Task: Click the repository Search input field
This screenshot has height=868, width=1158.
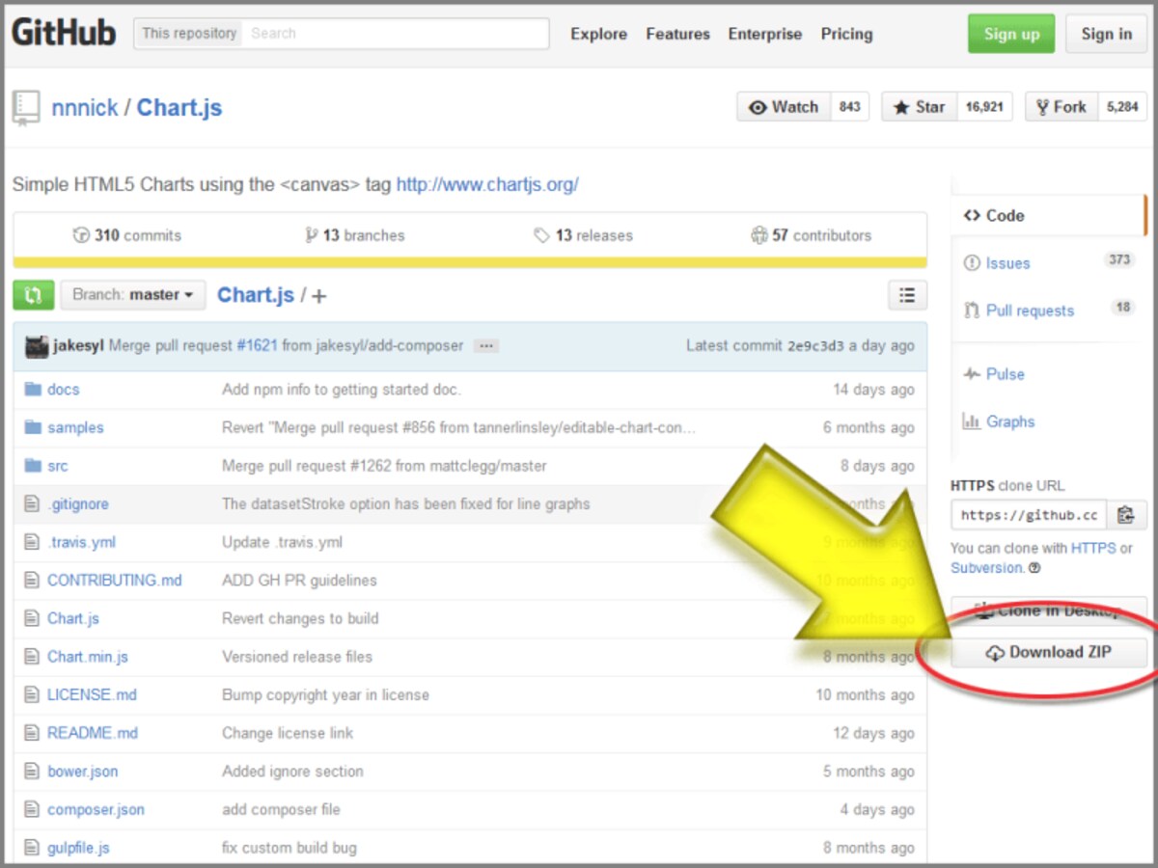Action: [396, 33]
